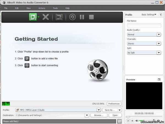The height and width of the screenshot is (124, 165).
Task: Click the Destination path text field
Action: click(50, 115)
